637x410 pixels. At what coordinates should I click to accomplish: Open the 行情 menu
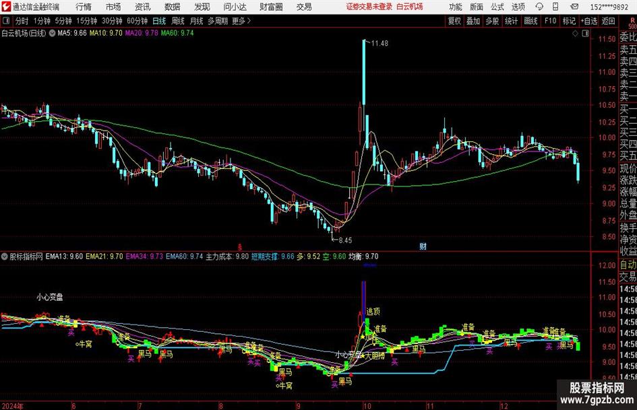click(84, 7)
